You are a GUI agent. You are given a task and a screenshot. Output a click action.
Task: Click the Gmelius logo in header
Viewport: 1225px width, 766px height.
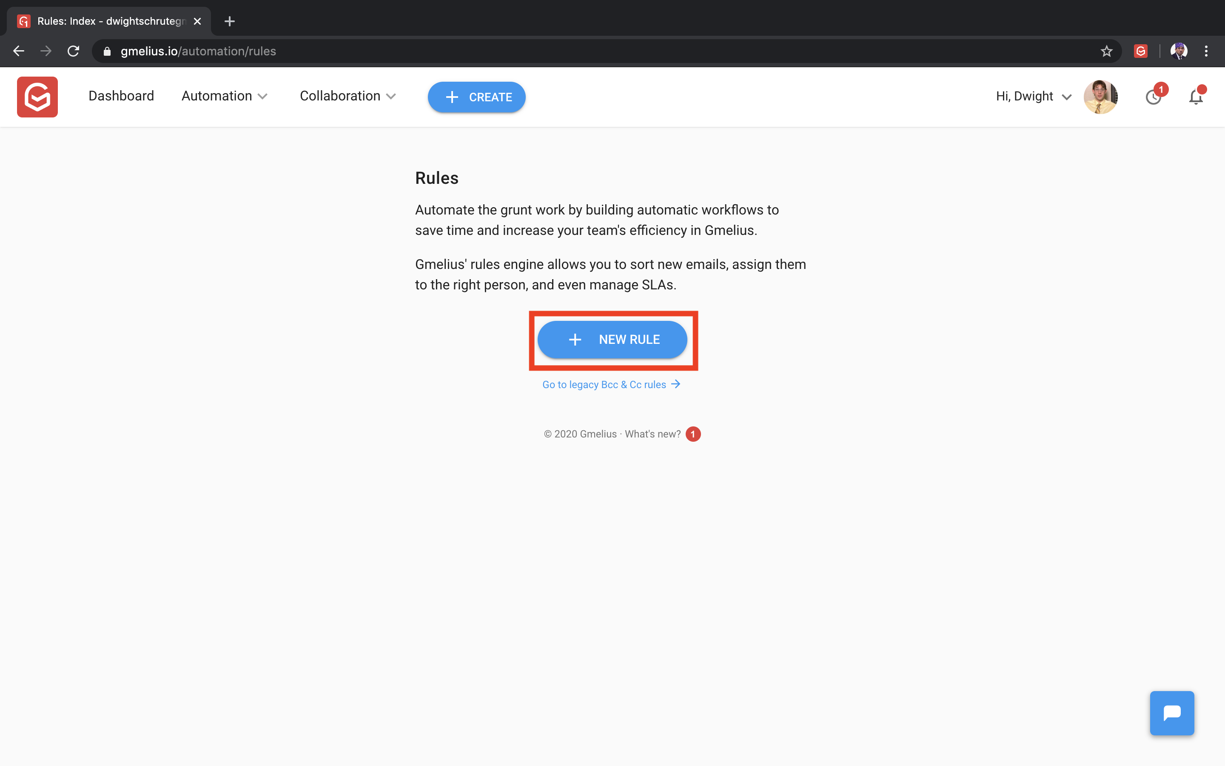(37, 97)
